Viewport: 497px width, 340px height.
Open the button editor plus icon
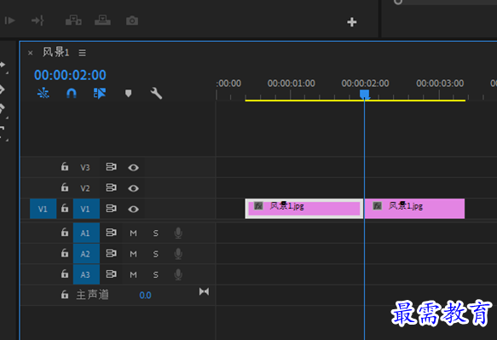[x=352, y=22]
